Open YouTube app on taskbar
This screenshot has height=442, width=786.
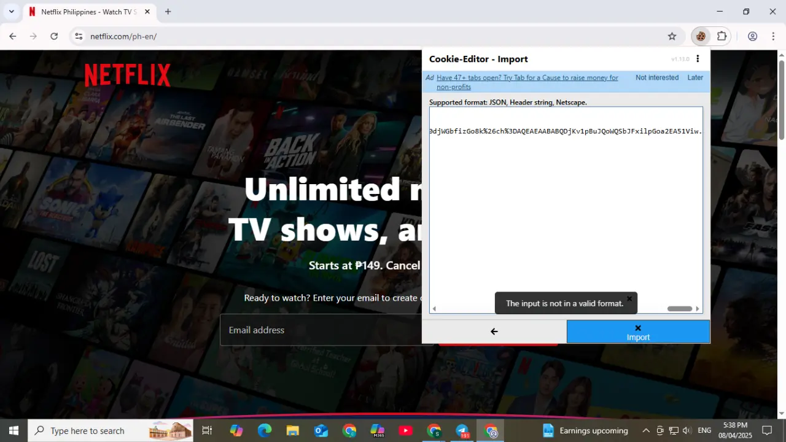pyautogui.click(x=406, y=430)
